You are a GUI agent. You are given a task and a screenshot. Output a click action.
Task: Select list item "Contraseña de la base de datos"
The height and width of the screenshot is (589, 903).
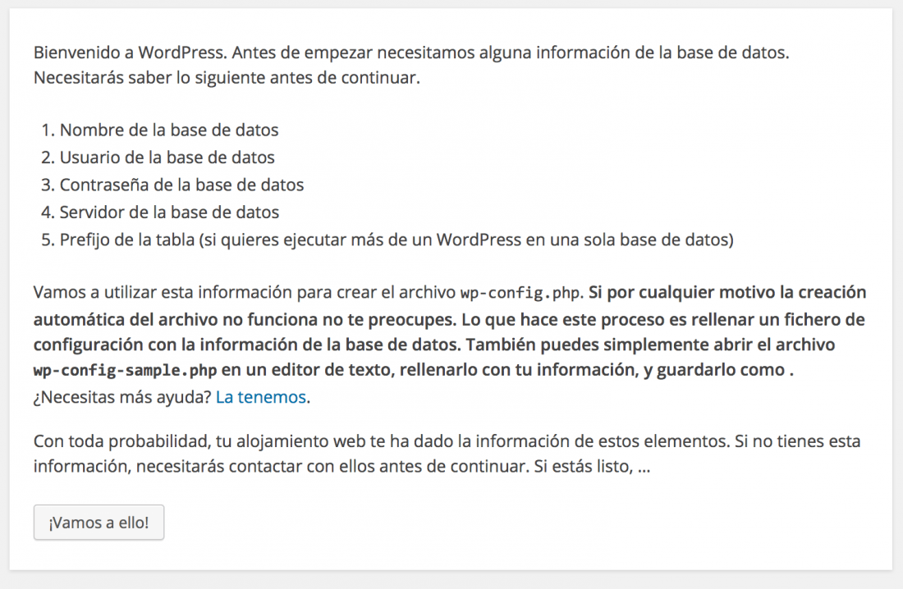[181, 185]
